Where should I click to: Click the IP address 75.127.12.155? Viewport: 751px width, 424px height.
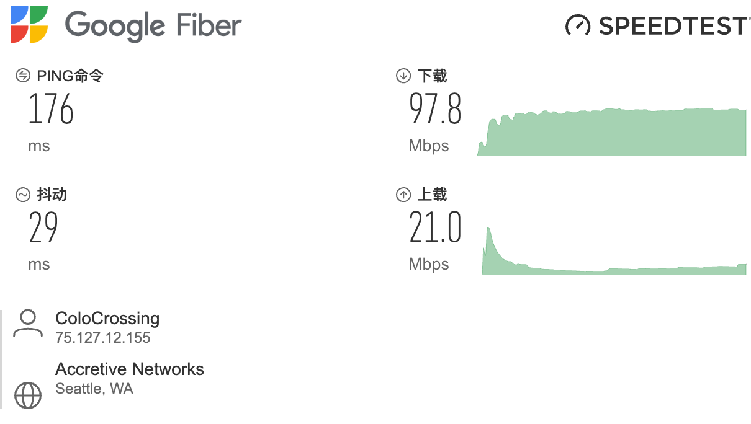(x=103, y=338)
